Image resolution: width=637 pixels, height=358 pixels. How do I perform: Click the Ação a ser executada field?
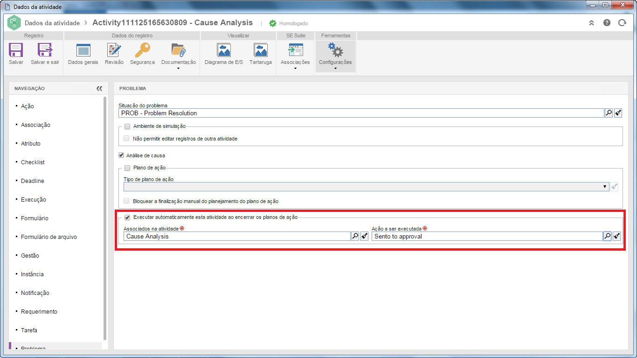tap(487, 236)
